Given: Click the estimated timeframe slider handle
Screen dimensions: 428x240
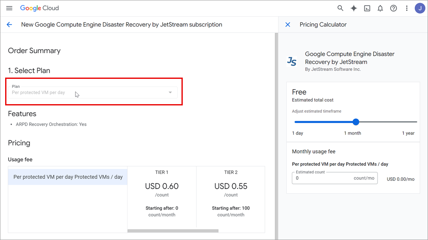Looking at the screenshot, I should 356,122.
